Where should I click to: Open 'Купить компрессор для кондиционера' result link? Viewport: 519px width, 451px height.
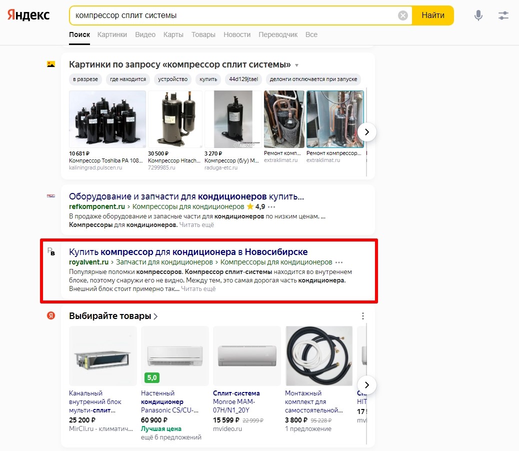(x=188, y=251)
